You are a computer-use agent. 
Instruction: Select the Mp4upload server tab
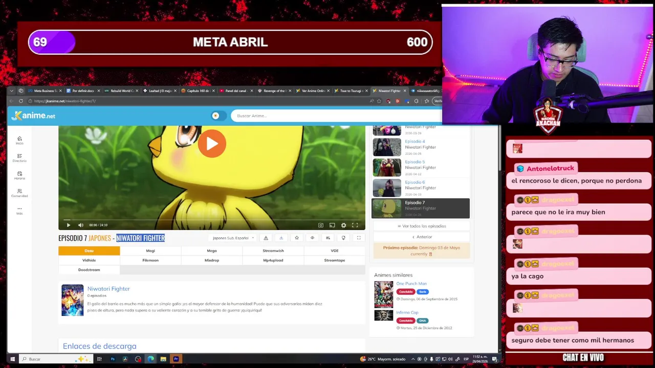(x=273, y=260)
